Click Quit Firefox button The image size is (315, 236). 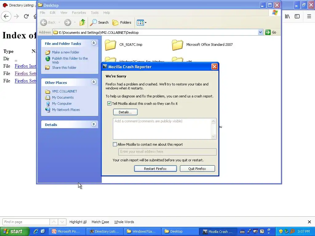(x=197, y=169)
